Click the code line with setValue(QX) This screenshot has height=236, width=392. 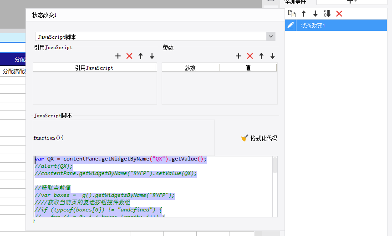click(116, 173)
